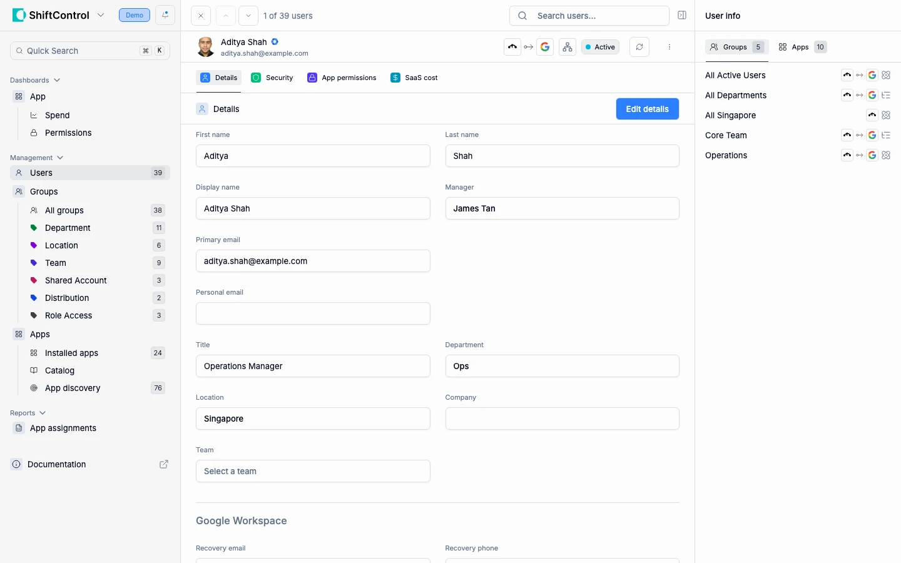Click the refresh sync icon button
This screenshot has height=563, width=901.
pos(639,47)
